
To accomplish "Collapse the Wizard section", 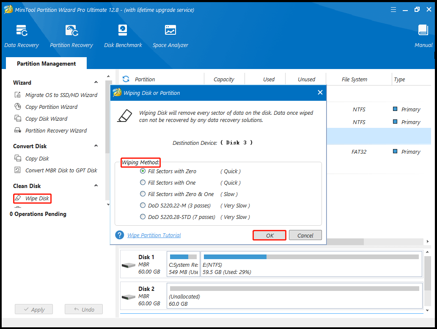I will 96,82.
